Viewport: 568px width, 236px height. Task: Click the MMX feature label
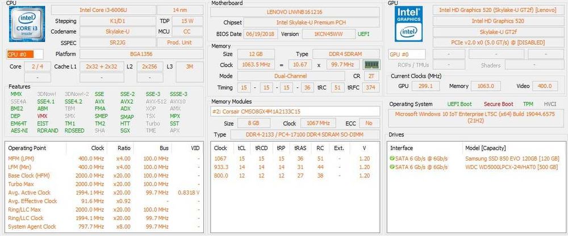(16, 94)
